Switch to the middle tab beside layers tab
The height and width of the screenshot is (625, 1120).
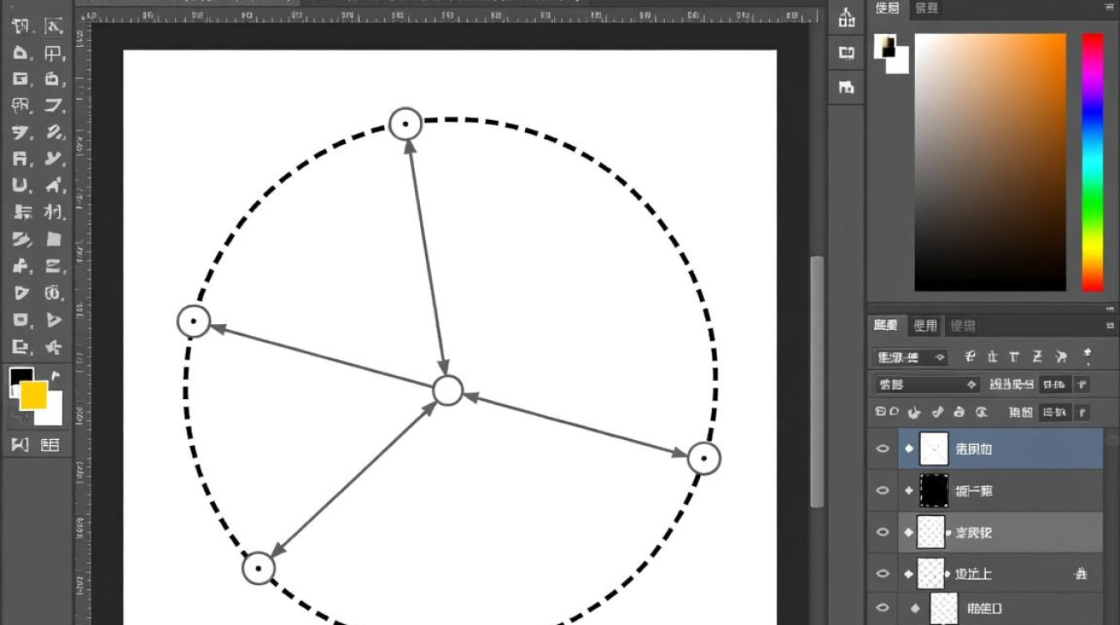(925, 326)
